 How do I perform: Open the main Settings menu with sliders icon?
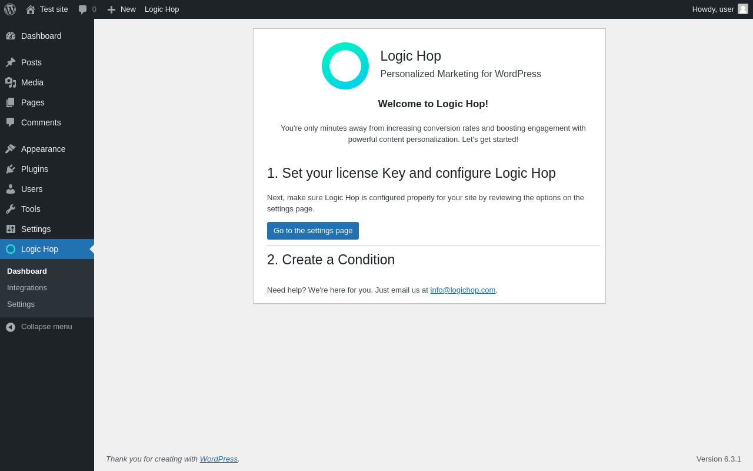(x=47, y=229)
